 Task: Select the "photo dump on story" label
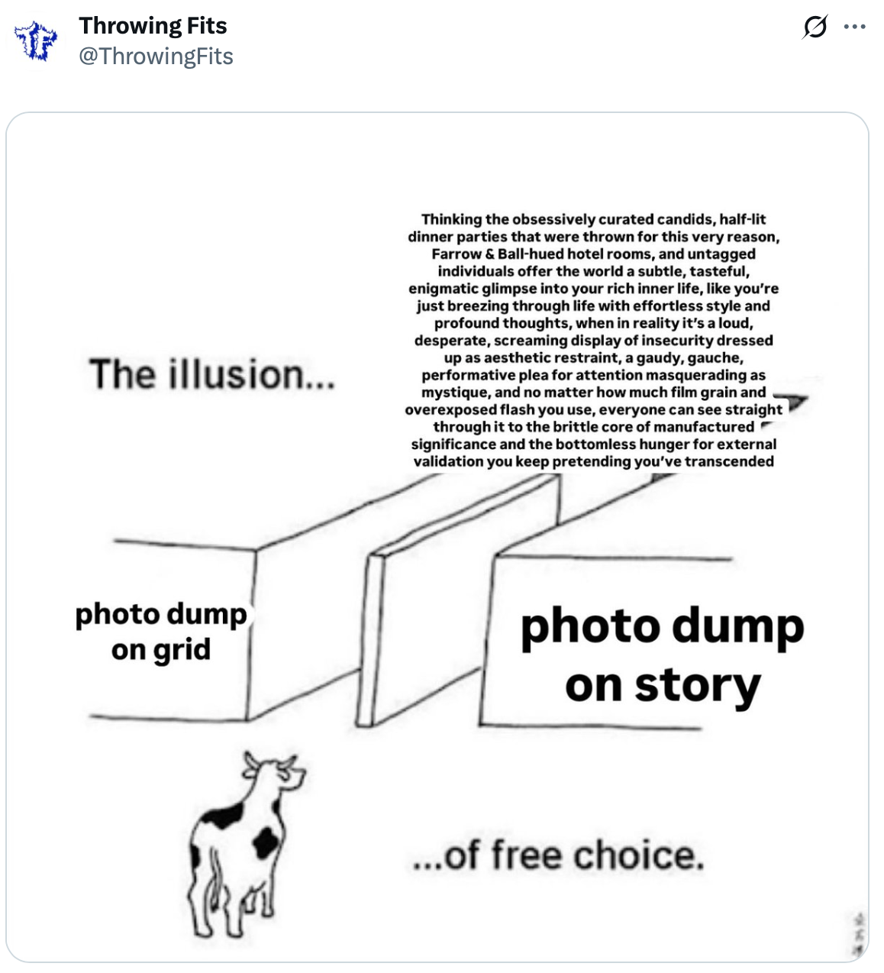click(x=662, y=655)
